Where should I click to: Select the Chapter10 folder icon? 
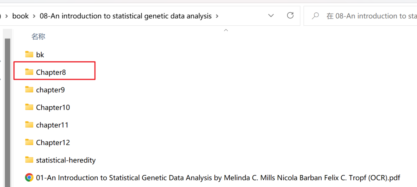click(x=29, y=107)
